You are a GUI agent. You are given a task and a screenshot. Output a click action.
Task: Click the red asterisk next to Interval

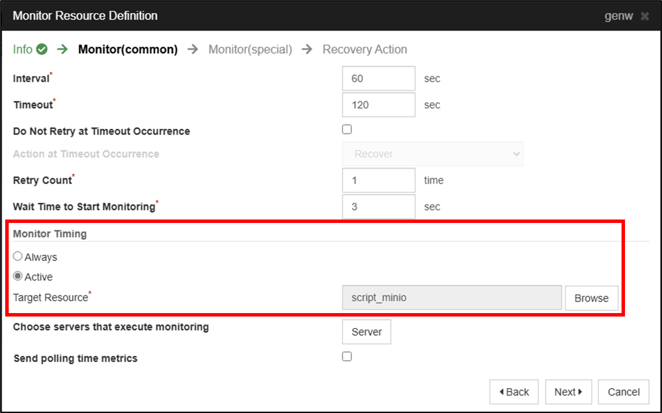point(50,74)
